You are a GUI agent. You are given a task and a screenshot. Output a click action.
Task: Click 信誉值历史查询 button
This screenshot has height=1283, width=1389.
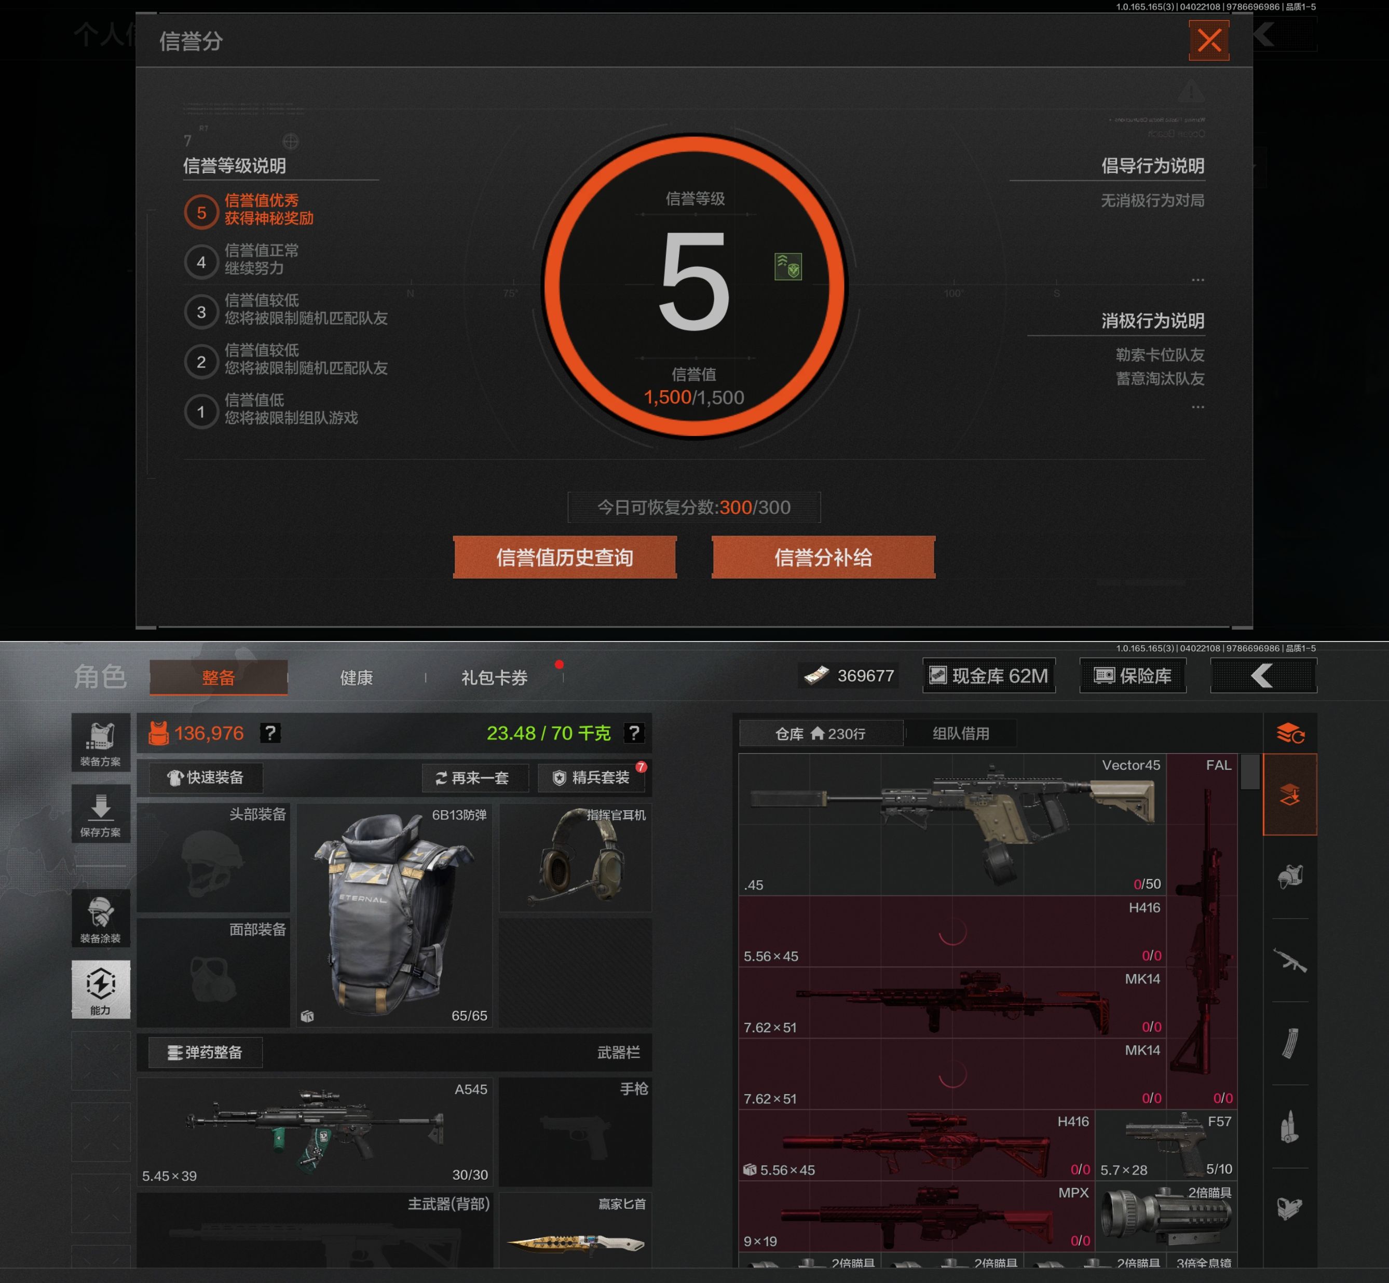click(564, 557)
